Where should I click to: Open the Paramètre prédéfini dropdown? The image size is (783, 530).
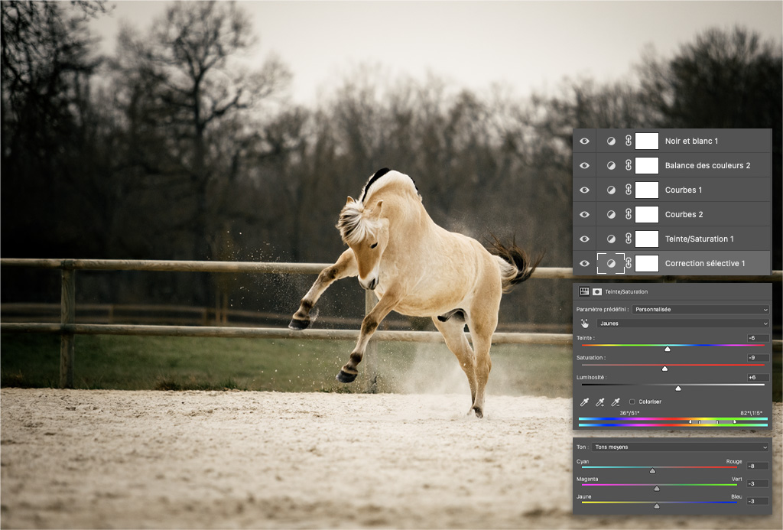pyautogui.click(x=700, y=310)
